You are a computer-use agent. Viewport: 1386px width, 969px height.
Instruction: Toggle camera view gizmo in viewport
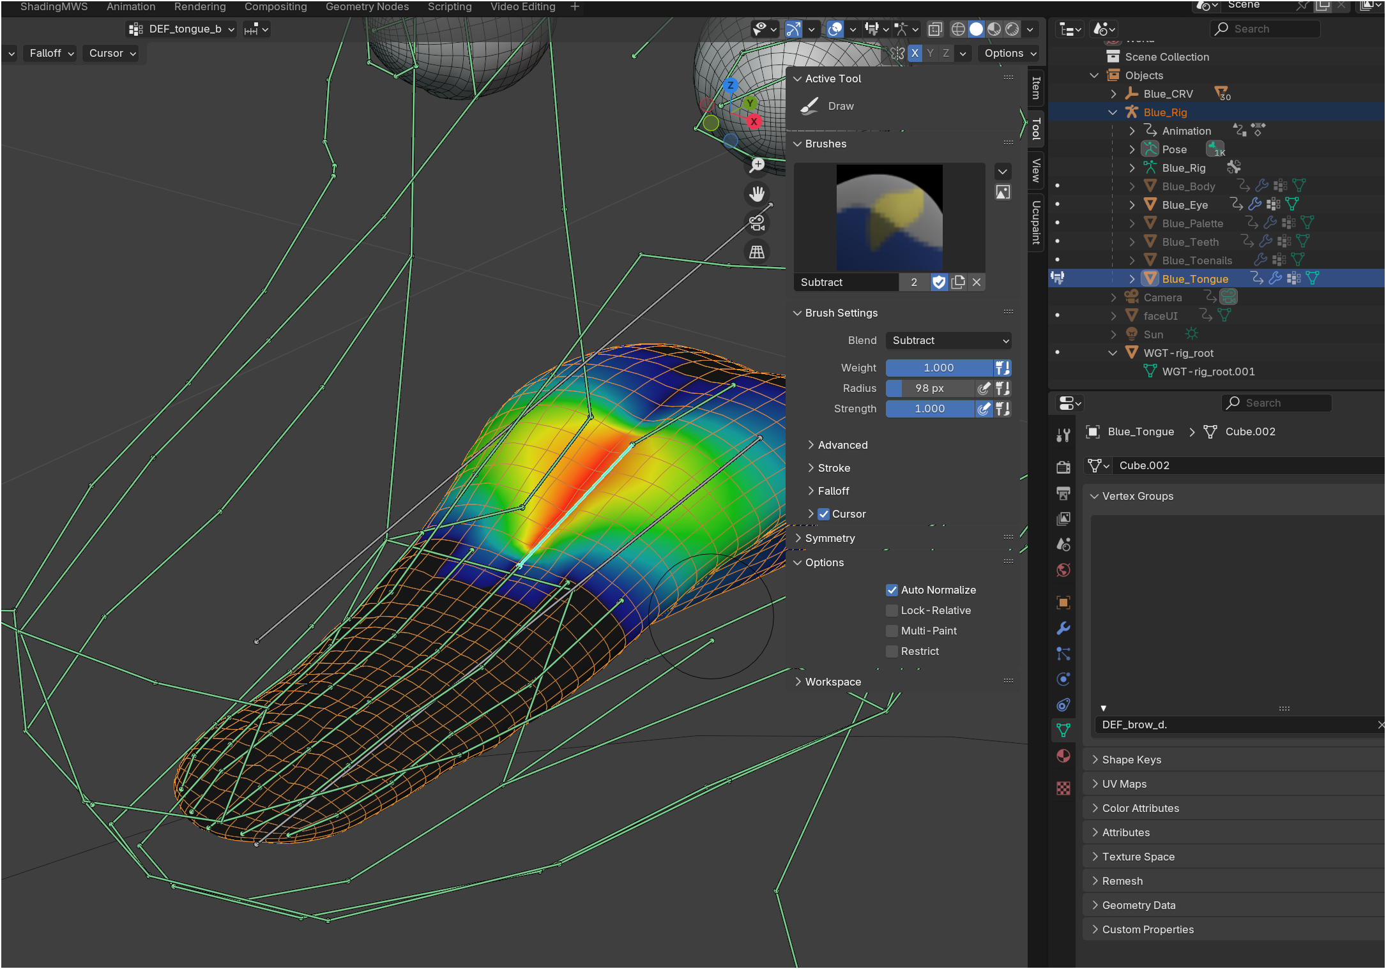(x=757, y=223)
